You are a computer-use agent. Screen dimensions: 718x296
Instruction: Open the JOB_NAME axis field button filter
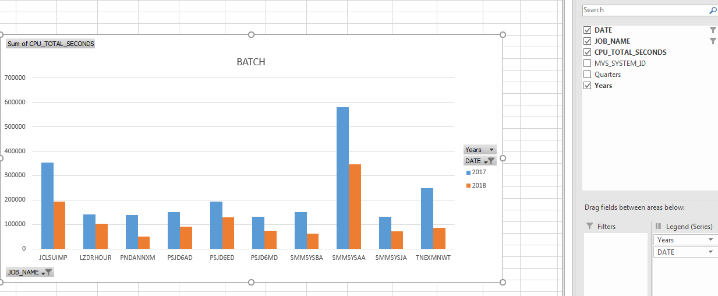point(30,272)
